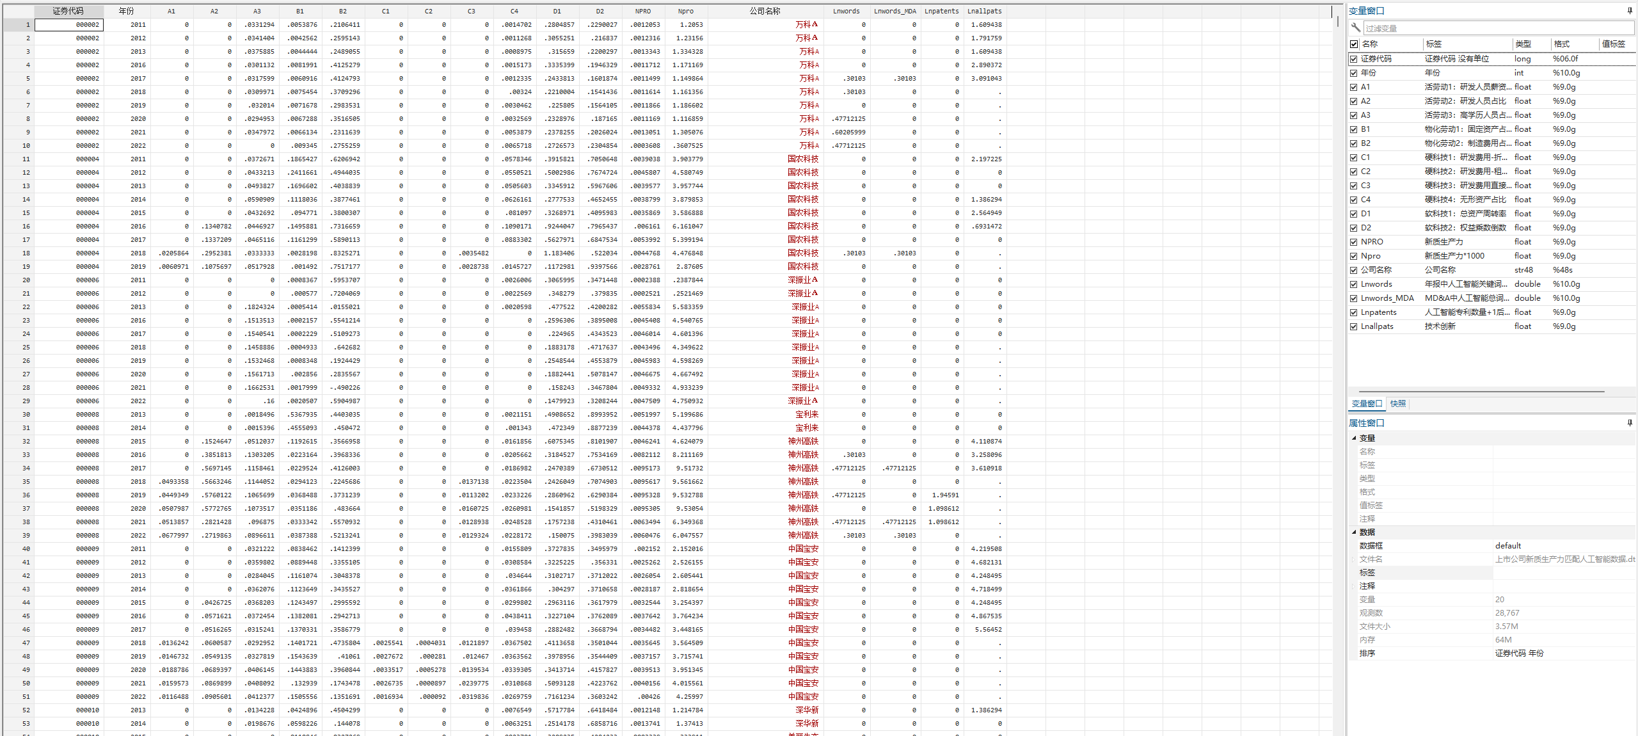Expand the 注释 row under 数据
The image size is (1638, 736).
[x=1353, y=586]
